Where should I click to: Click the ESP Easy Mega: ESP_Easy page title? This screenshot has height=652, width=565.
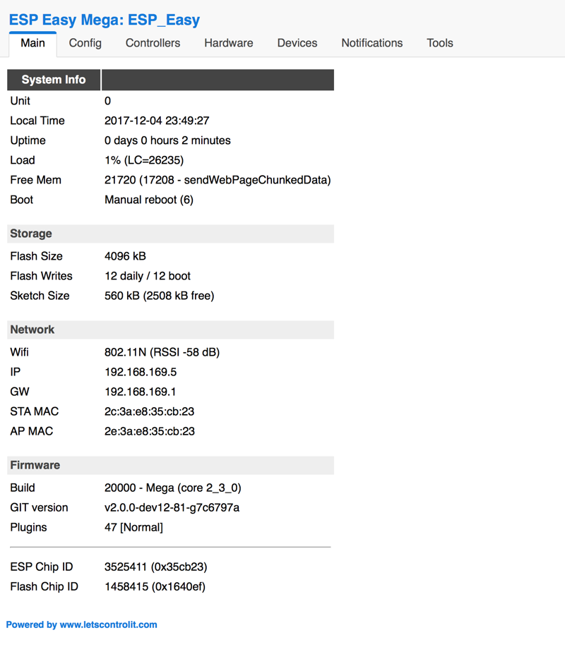[x=105, y=20]
